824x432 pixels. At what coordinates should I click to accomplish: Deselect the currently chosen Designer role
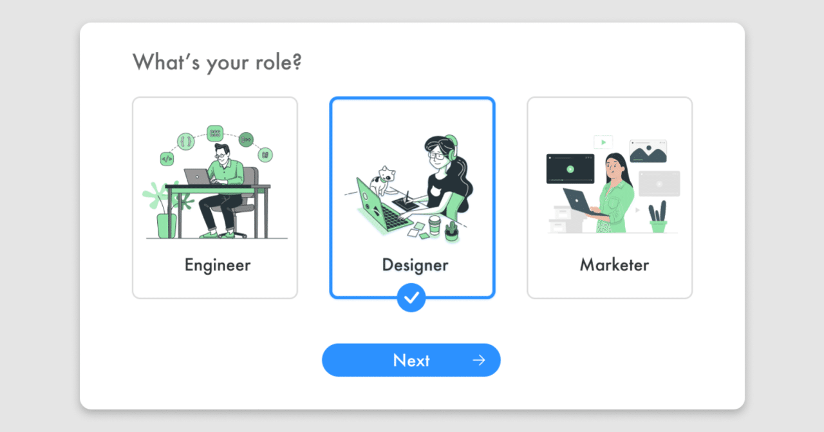[x=412, y=198]
